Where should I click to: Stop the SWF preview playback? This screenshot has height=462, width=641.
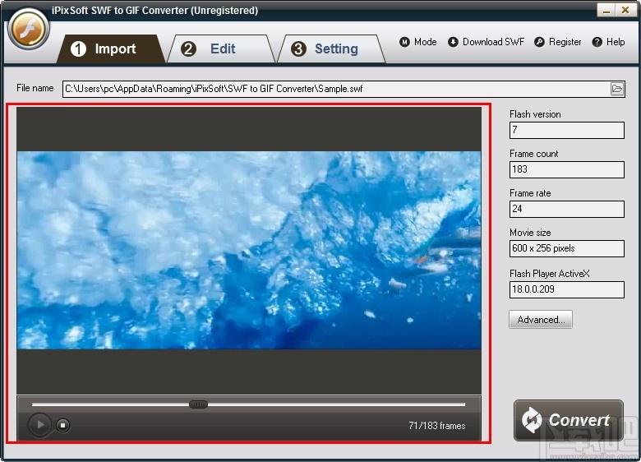[63, 425]
